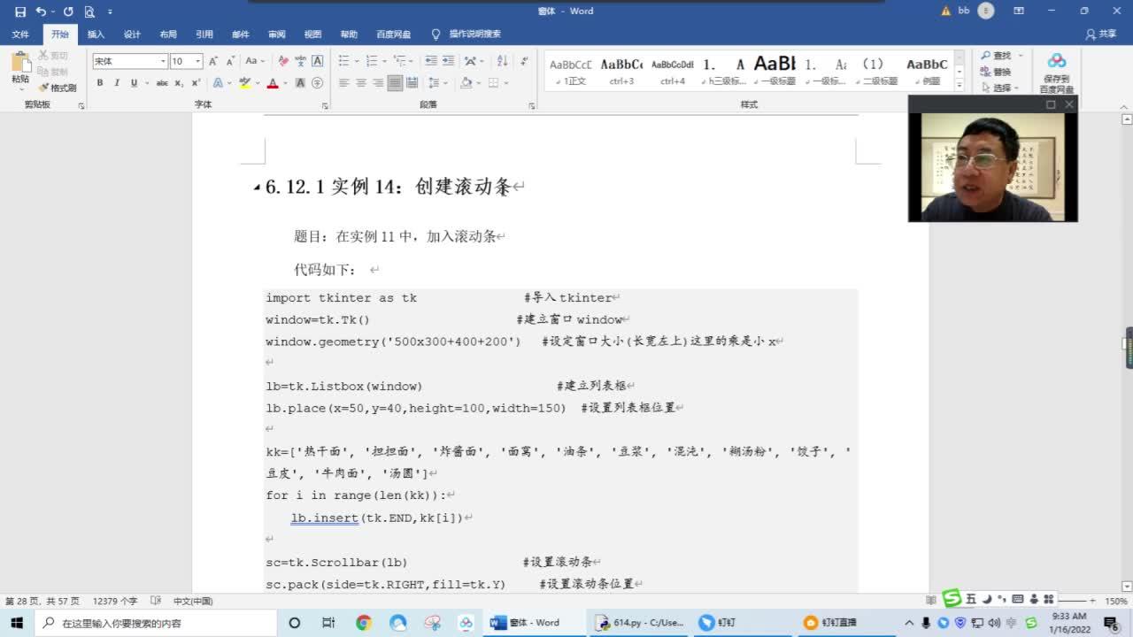
Task: Toggle Bold formatting
Action: (x=100, y=83)
